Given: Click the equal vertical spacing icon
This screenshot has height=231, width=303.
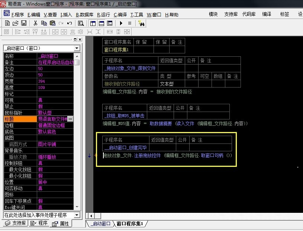Looking at the screenshot, I should point(98,32).
